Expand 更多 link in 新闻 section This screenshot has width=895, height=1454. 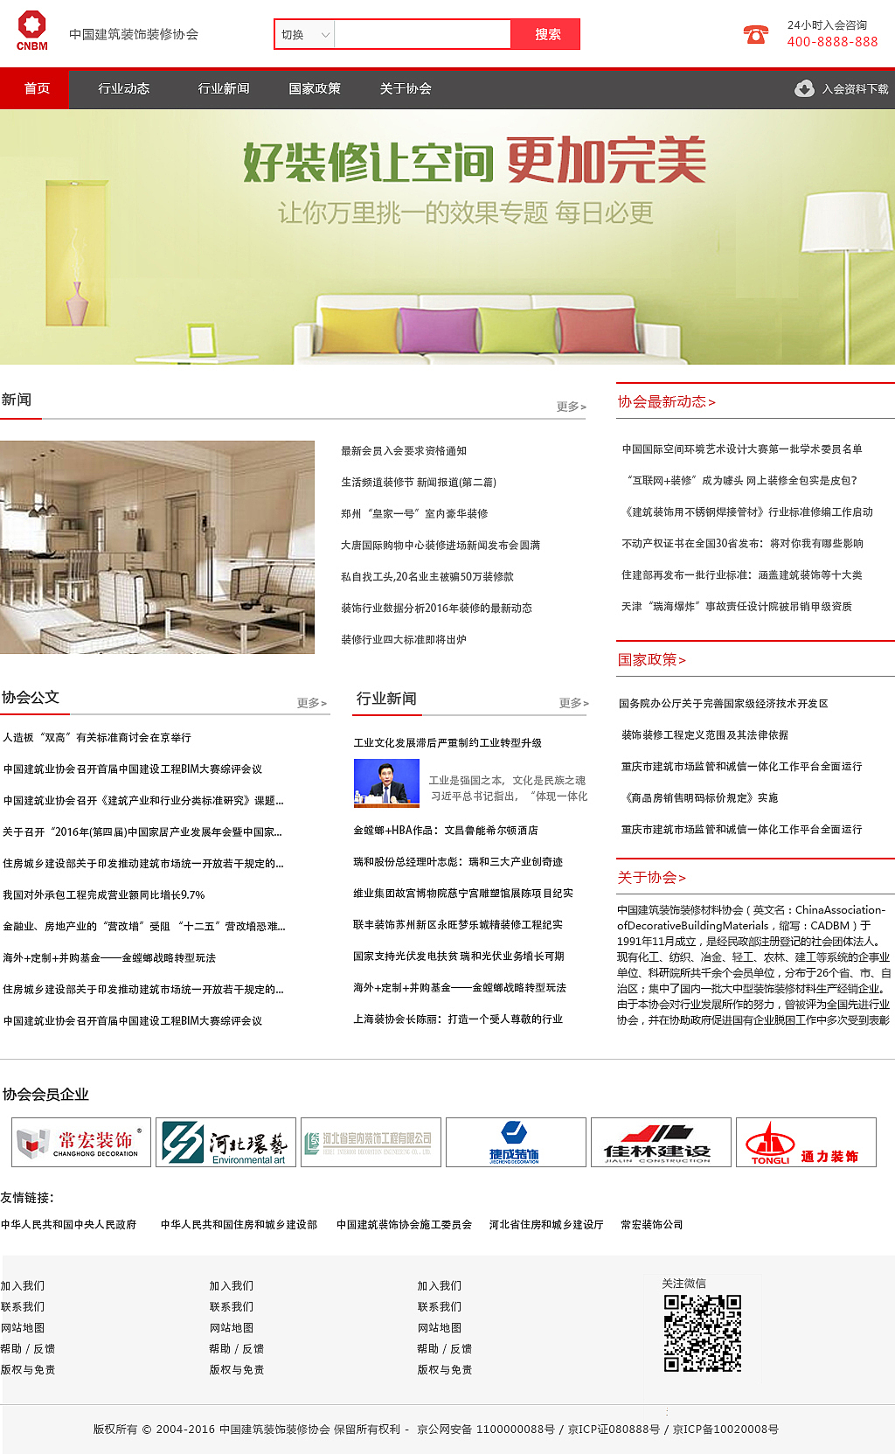(x=572, y=407)
